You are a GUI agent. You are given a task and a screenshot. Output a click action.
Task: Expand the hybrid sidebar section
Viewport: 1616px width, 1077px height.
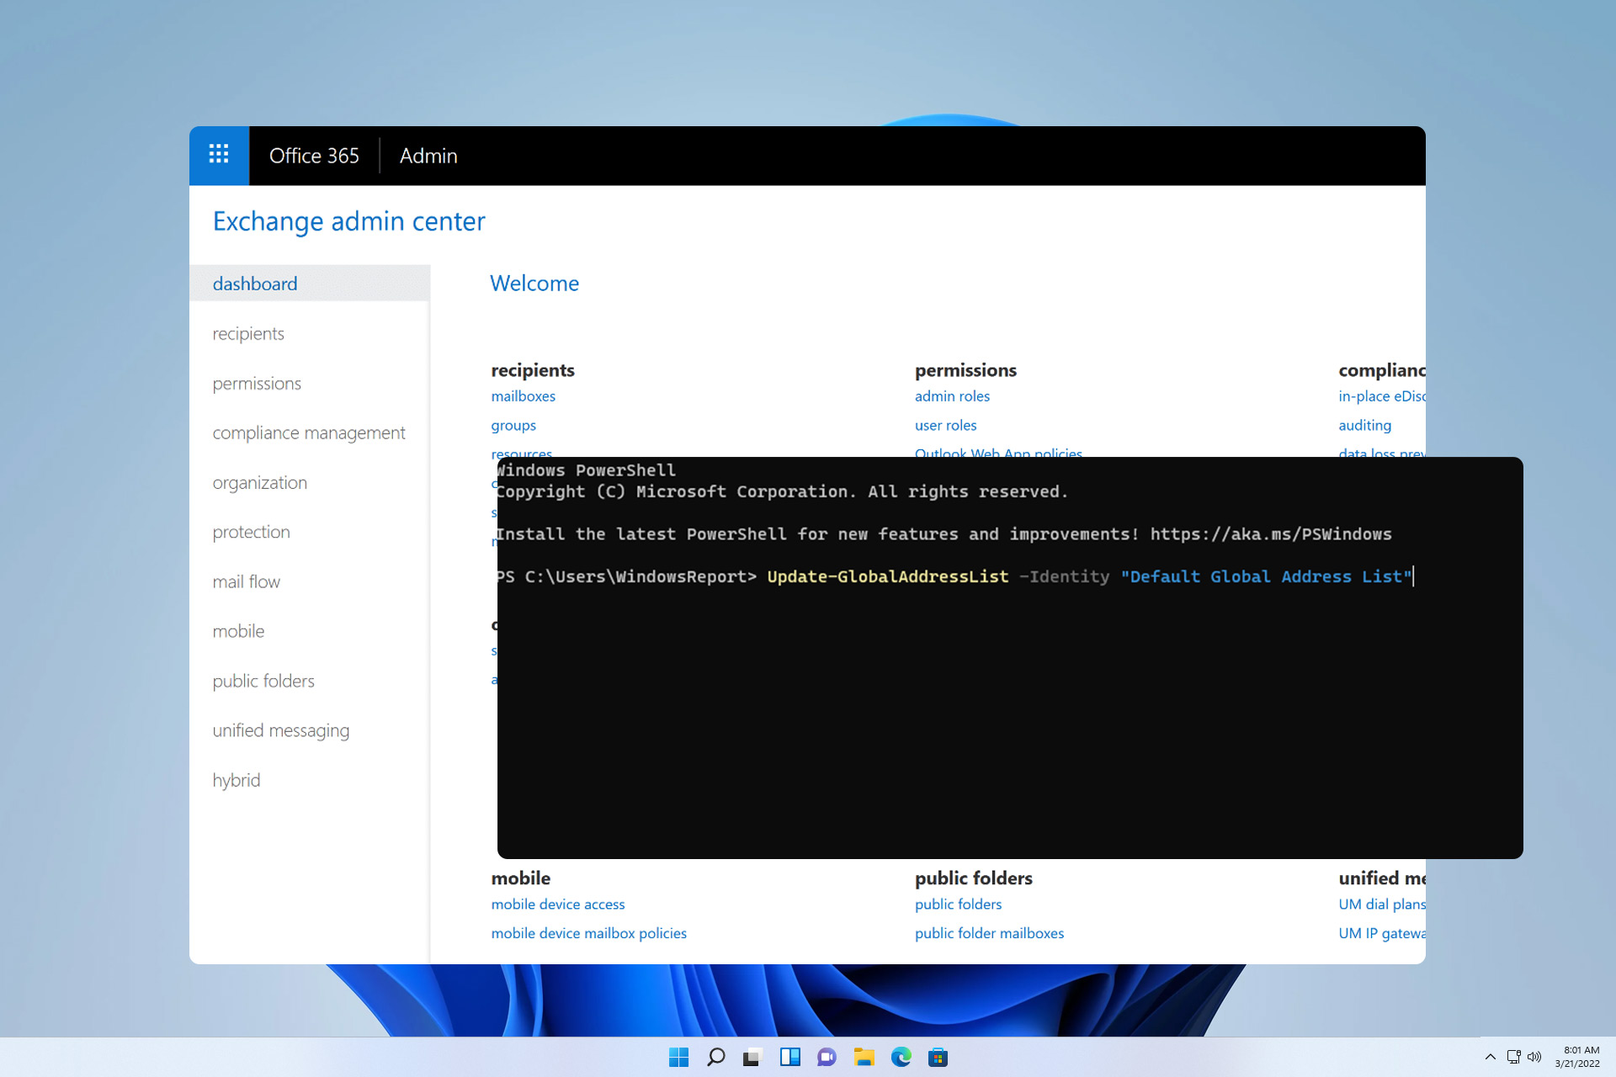[x=236, y=780]
